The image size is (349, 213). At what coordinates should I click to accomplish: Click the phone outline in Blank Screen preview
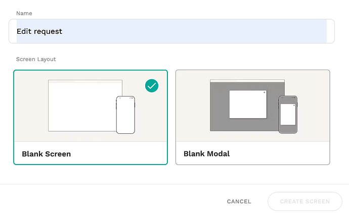[x=125, y=115]
